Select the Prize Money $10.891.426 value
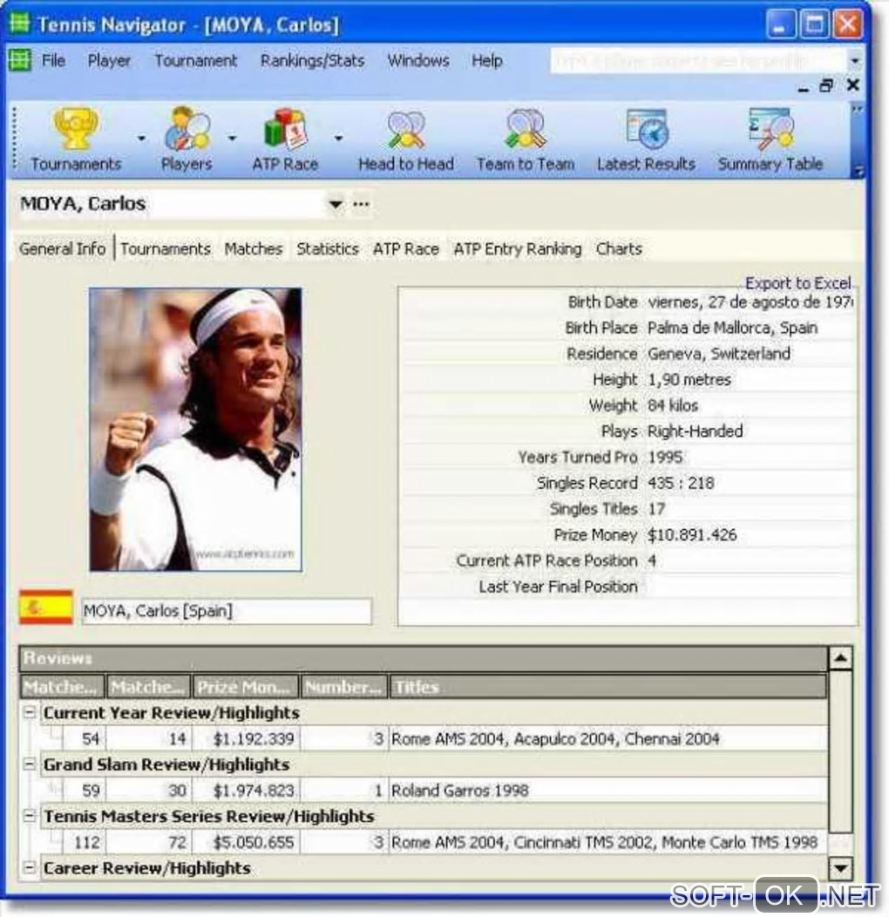This screenshot has height=917, width=889. [692, 534]
